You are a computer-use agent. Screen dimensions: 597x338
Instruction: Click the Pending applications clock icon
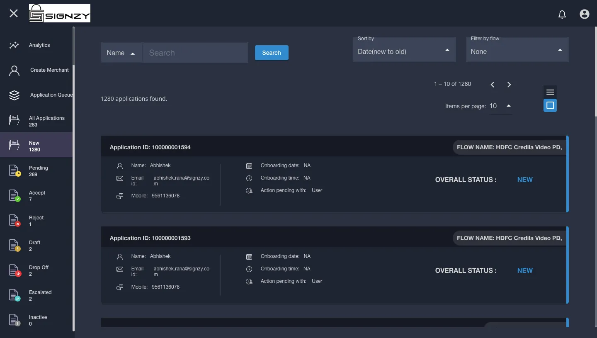pyautogui.click(x=15, y=171)
